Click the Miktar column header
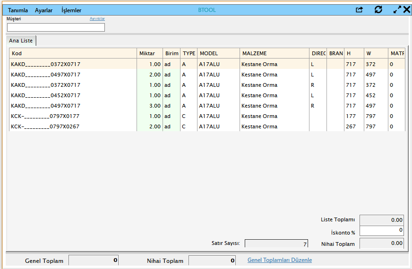Image resolution: width=412 pixels, height=269 pixels. tap(150, 53)
